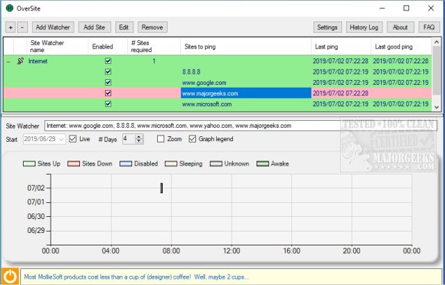Click the Sites Down legend swatch
Image resolution: width=445 pixels, height=285 pixels.
coord(74,163)
